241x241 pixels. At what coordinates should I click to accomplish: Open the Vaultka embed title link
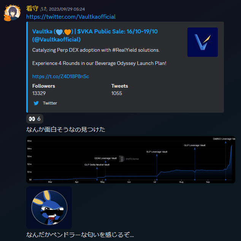click(95, 35)
